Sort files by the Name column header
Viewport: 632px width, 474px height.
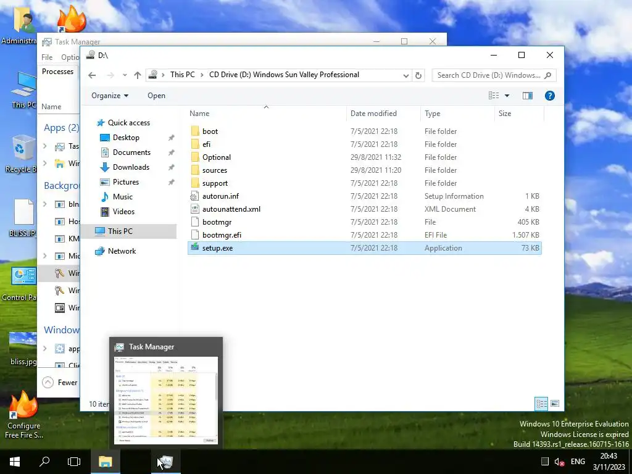[x=266, y=114]
